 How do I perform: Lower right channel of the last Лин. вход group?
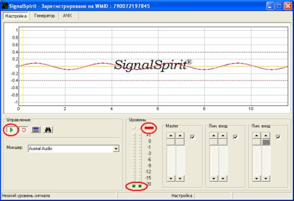click(x=266, y=179)
